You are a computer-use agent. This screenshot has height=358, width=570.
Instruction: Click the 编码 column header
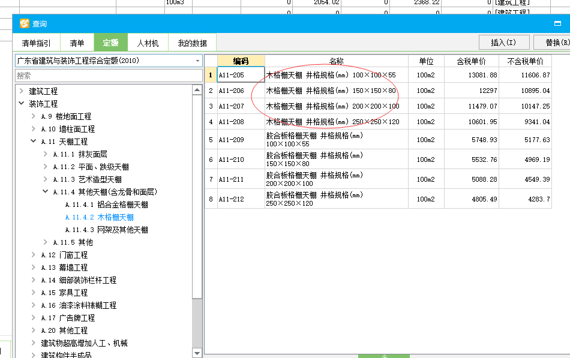tap(241, 61)
